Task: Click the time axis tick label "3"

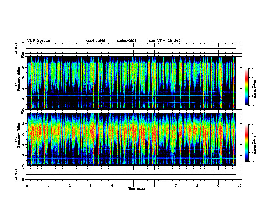Action: [91, 186]
